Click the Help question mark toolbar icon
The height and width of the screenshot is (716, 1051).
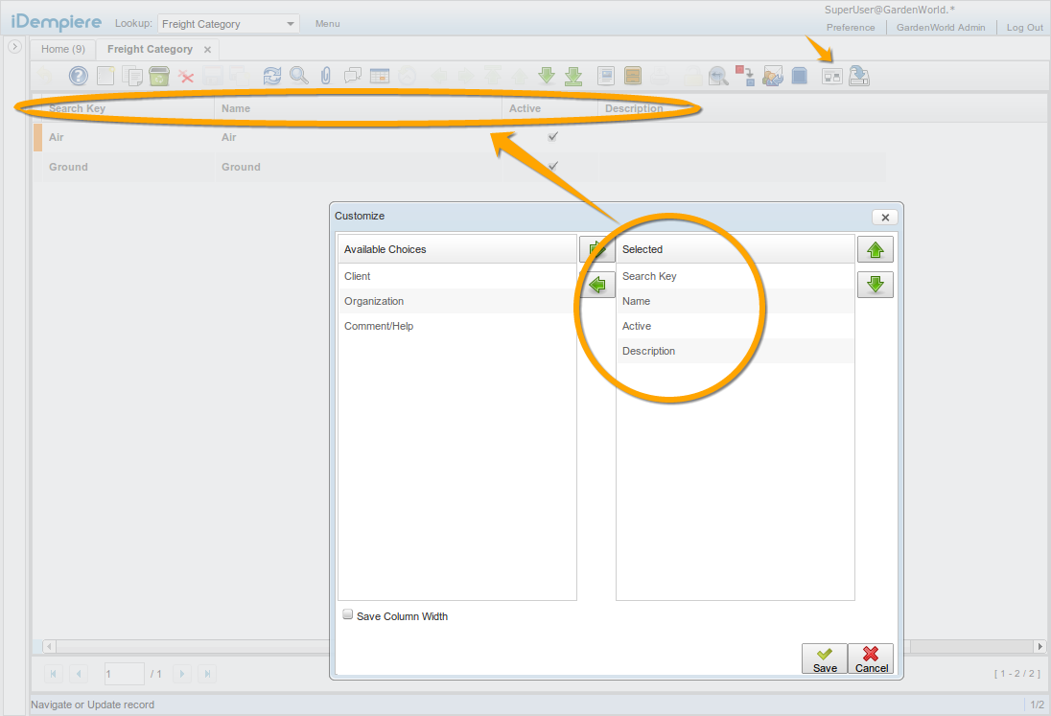coord(79,76)
